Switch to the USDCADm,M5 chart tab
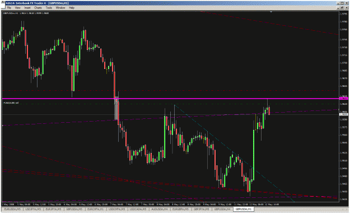Viewport: 350px width, 213px height. pos(138,209)
